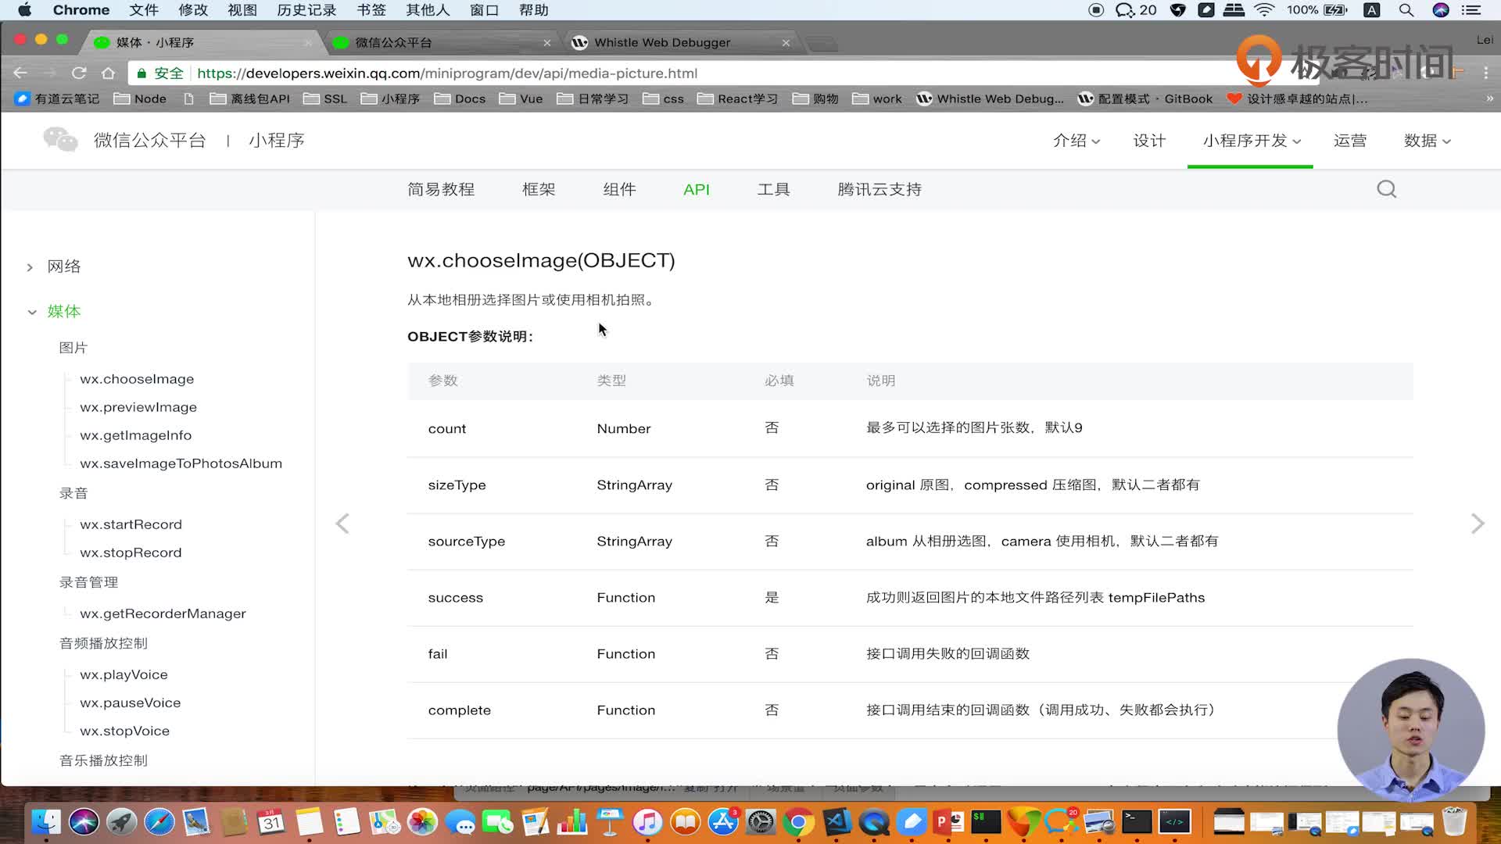
Task: Open wx.previewImage in sidebar
Action: click(x=138, y=407)
